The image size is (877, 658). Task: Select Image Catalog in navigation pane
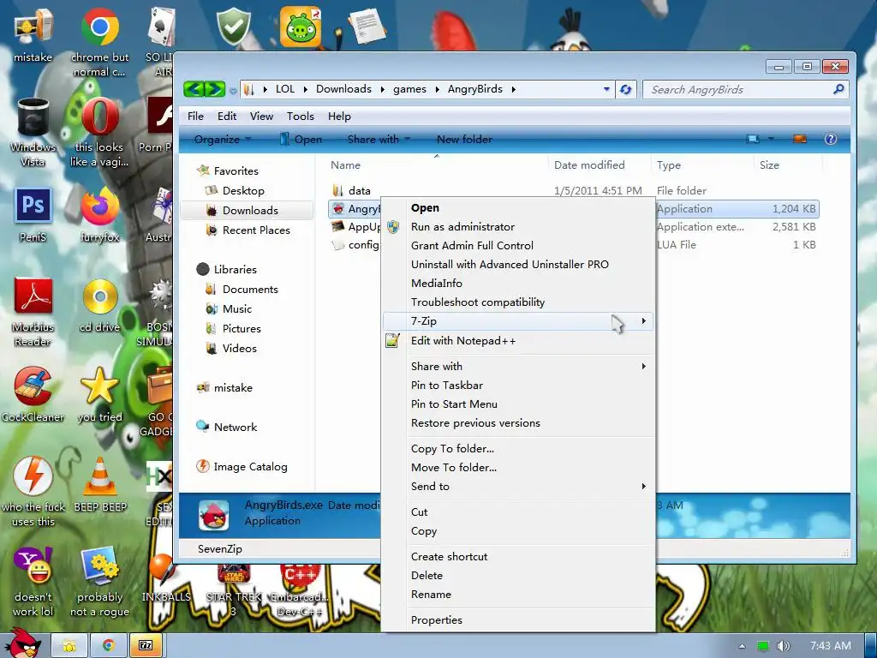click(250, 467)
